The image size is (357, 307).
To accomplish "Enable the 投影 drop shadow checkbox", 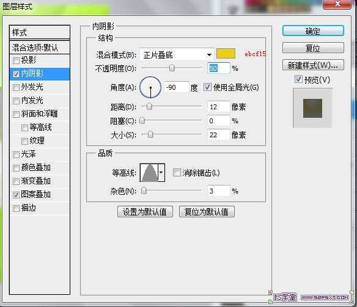I will 16,60.
